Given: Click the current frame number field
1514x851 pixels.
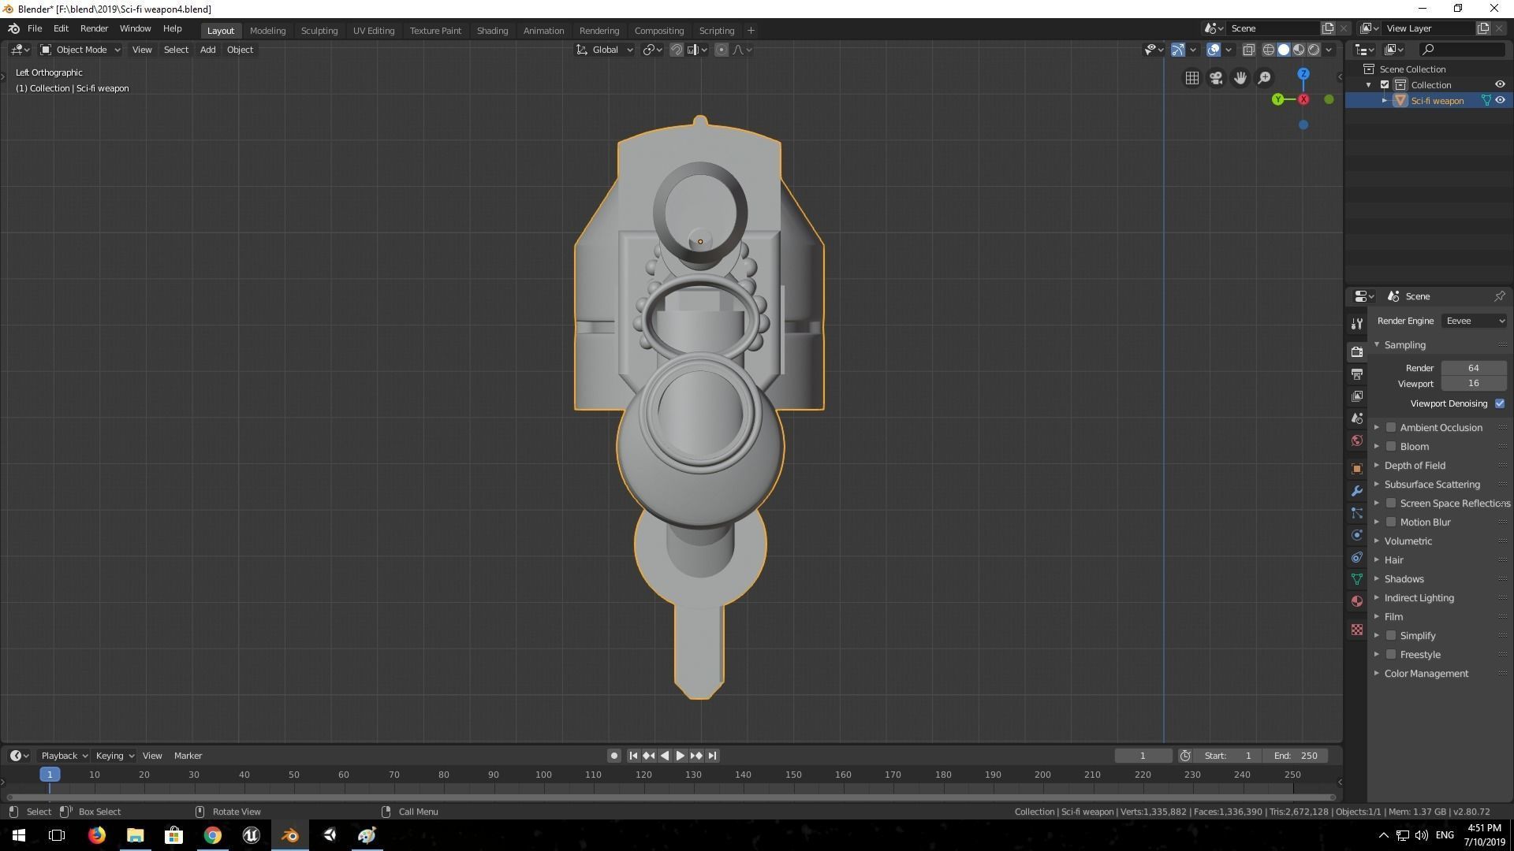Looking at the screenshot, I should (x=1143, y=756).
